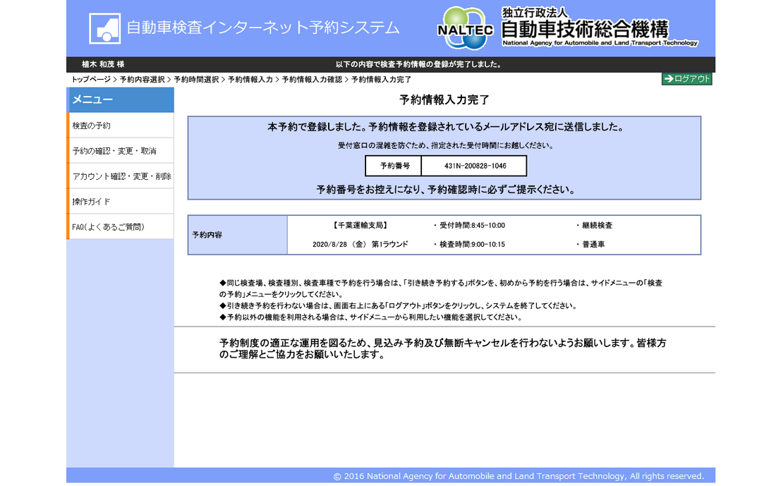The height and width of the screenshot is (486, 776).
Task: Click the トップページ breadcrumb link
Action: tap(91, 80)
